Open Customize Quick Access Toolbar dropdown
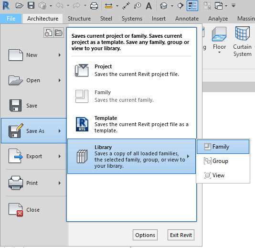 234,6
